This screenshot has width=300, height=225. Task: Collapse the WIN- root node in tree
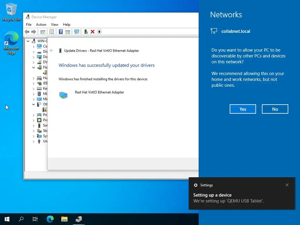(28, 41)
